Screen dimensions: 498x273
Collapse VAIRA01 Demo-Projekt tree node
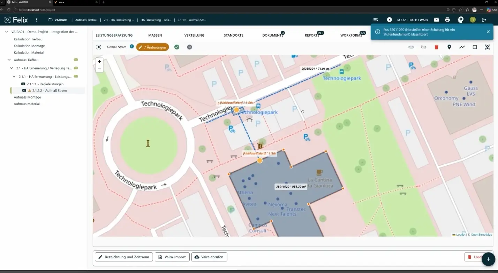pyautogui.click(x=7, y=32)
